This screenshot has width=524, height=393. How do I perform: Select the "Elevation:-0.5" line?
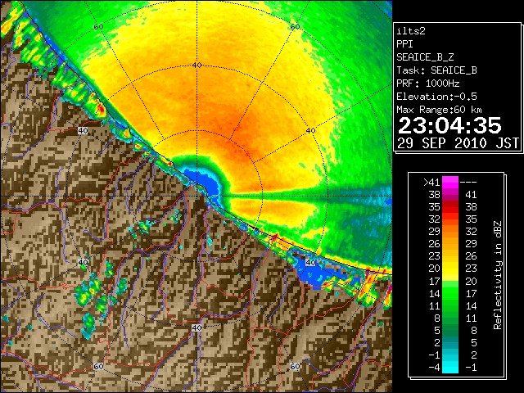coord(436,97)
